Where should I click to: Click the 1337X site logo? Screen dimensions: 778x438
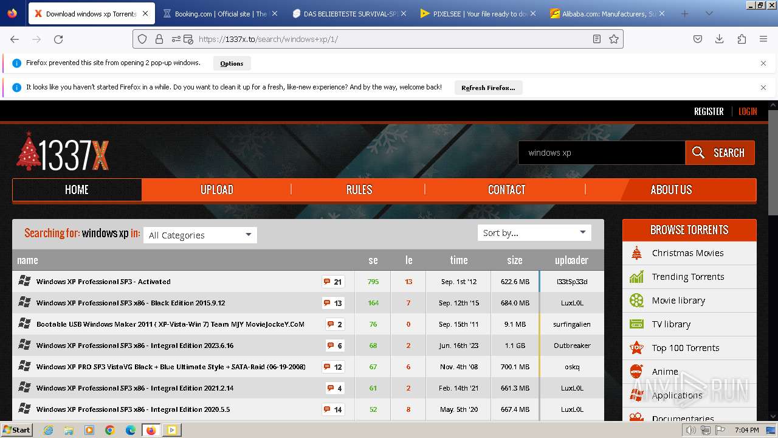(63, 152)
